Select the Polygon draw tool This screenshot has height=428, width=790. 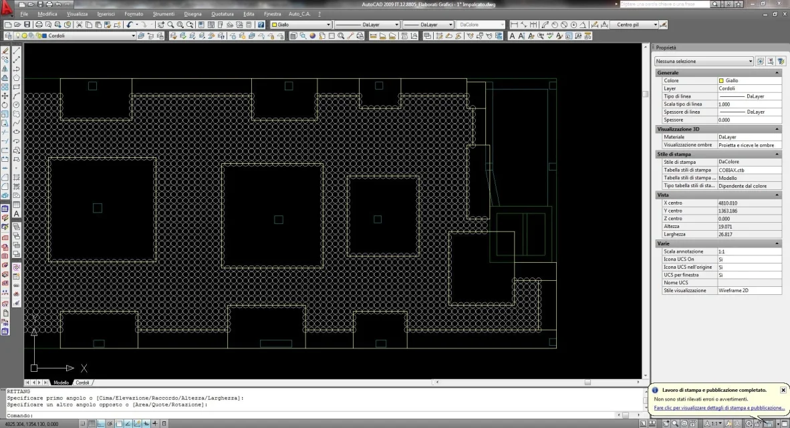(x=17, y=78)
